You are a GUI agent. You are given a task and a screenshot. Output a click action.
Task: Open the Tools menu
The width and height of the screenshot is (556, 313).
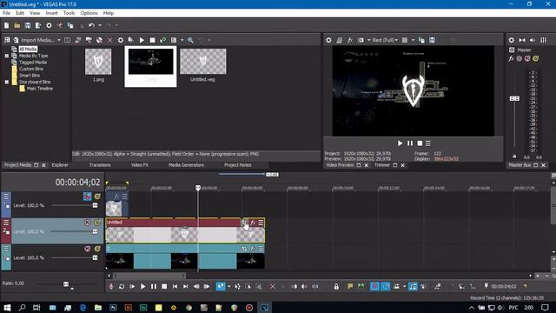click(x=69, y=13)
